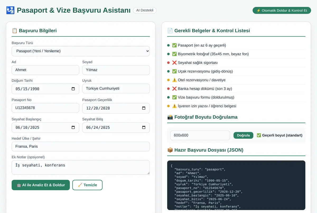This screenshot has height=213, width=317.
Task: Click the Temizle button
Action: pos(87,185)
